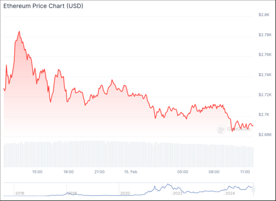This screenshot has height=201, width=276.
Task: Click the navigator range handle at right edge
Action: [x=253, y=189]
